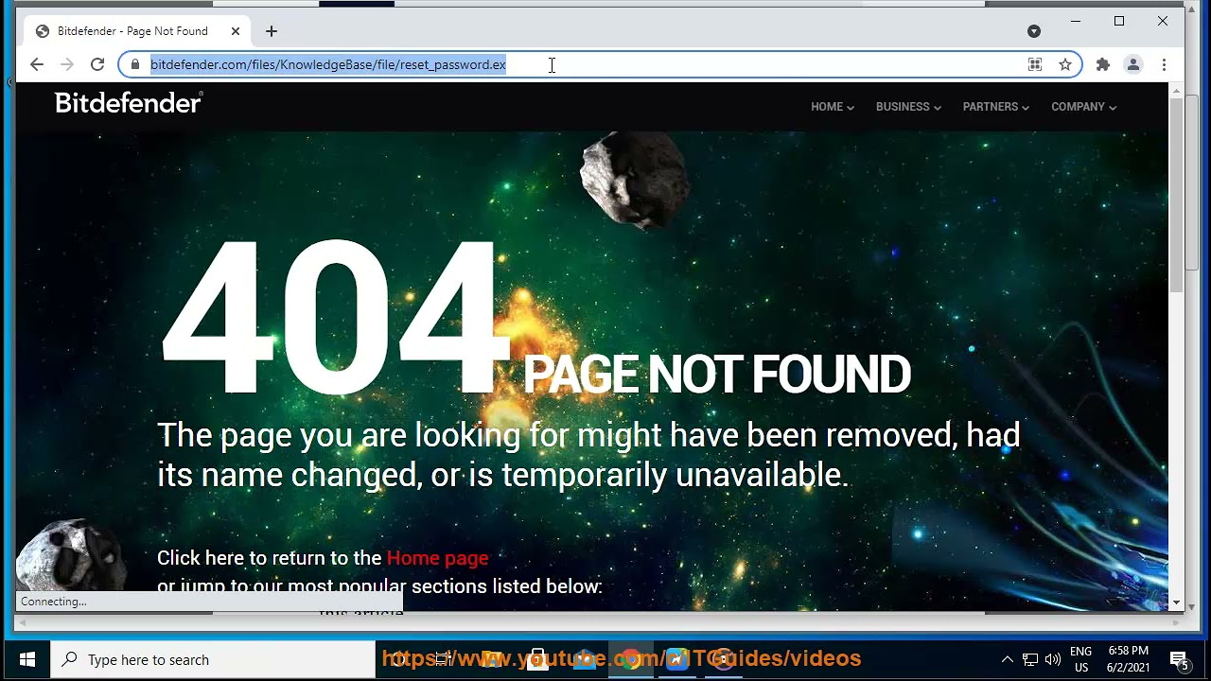Click the Bitdefender logo

129,103
